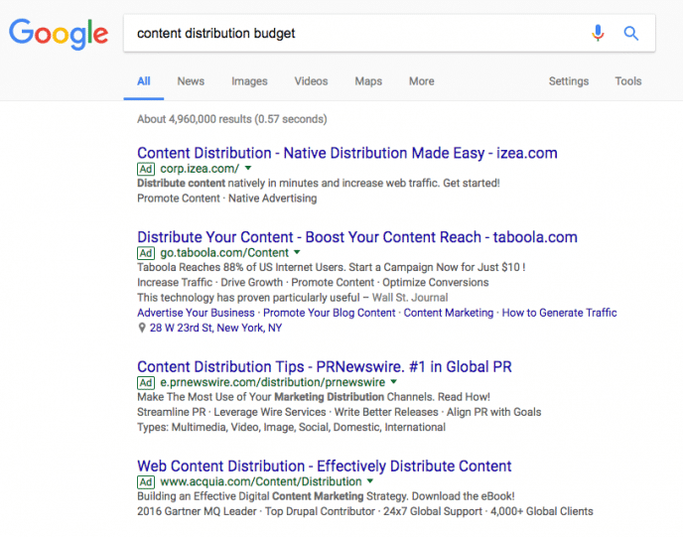Open 'Content Distribution - Native Distribution Made Easy' result
Image resolution: width=683 pixels, height=537 pixels.
coord(347,153)
